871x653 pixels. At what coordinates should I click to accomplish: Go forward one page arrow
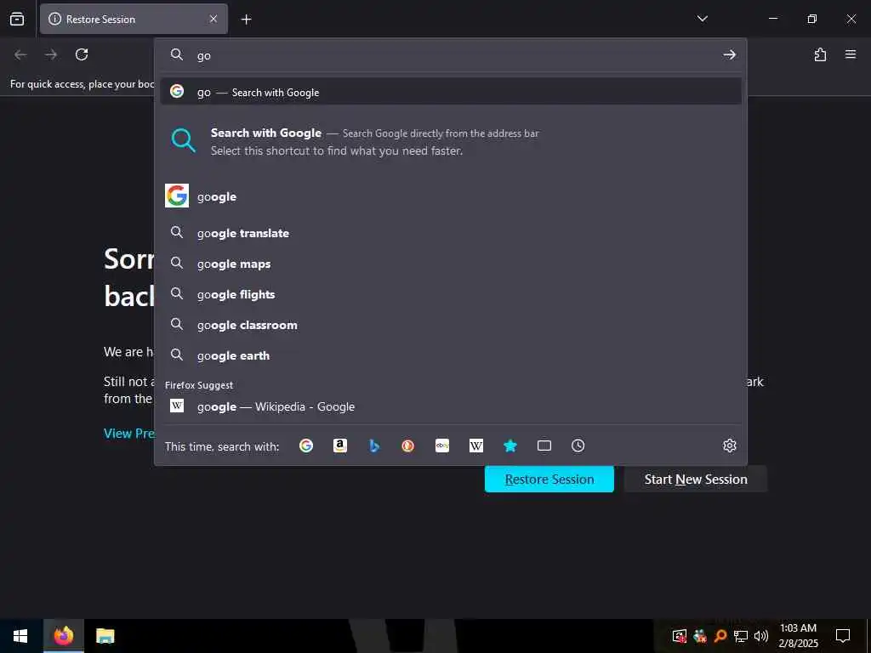[x=51, y=54]
